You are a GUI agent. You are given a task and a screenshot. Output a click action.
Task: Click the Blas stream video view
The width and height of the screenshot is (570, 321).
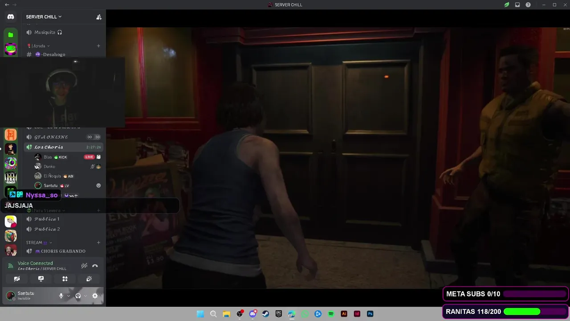point(338,158)
